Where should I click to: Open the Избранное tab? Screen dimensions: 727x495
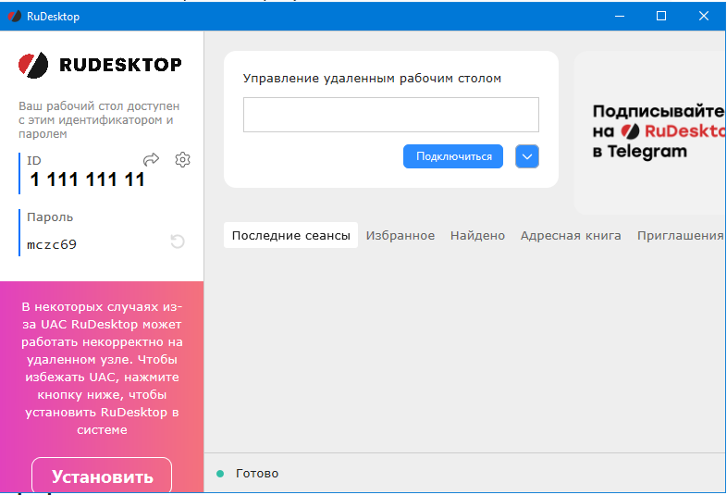[x=400, y=235]
